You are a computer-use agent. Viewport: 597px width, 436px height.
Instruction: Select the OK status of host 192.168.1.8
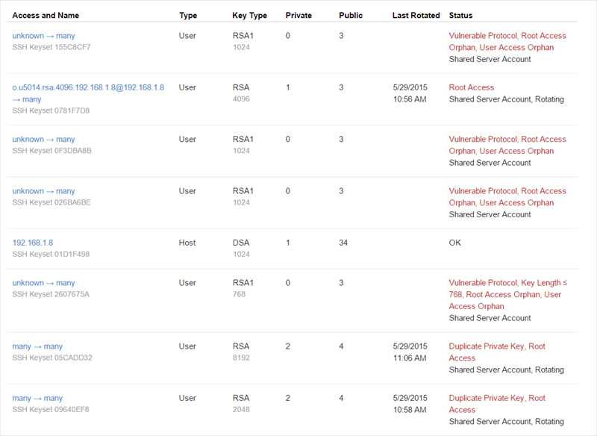tap(455, 243)
